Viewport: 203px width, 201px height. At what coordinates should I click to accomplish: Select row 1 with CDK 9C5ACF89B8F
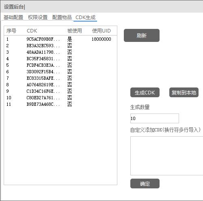pos(60,39)
